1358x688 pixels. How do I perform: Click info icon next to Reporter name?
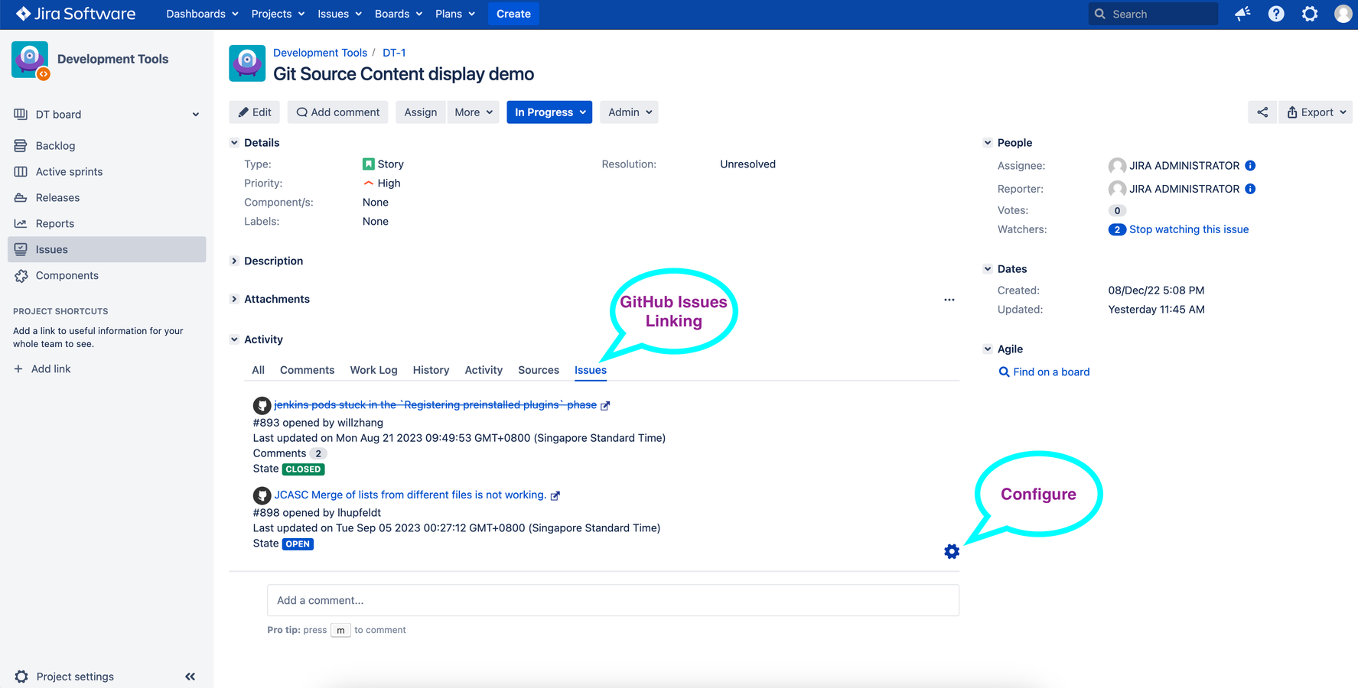click(1250, 189)
